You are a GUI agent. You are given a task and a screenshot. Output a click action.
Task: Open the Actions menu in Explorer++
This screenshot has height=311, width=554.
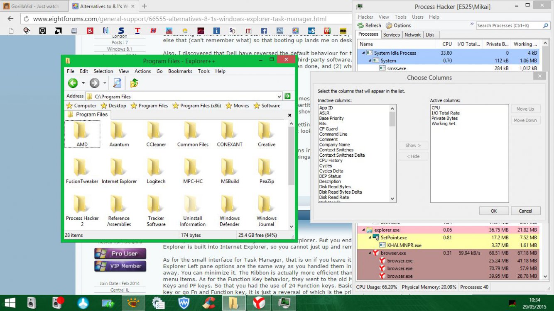coord(142,71)
